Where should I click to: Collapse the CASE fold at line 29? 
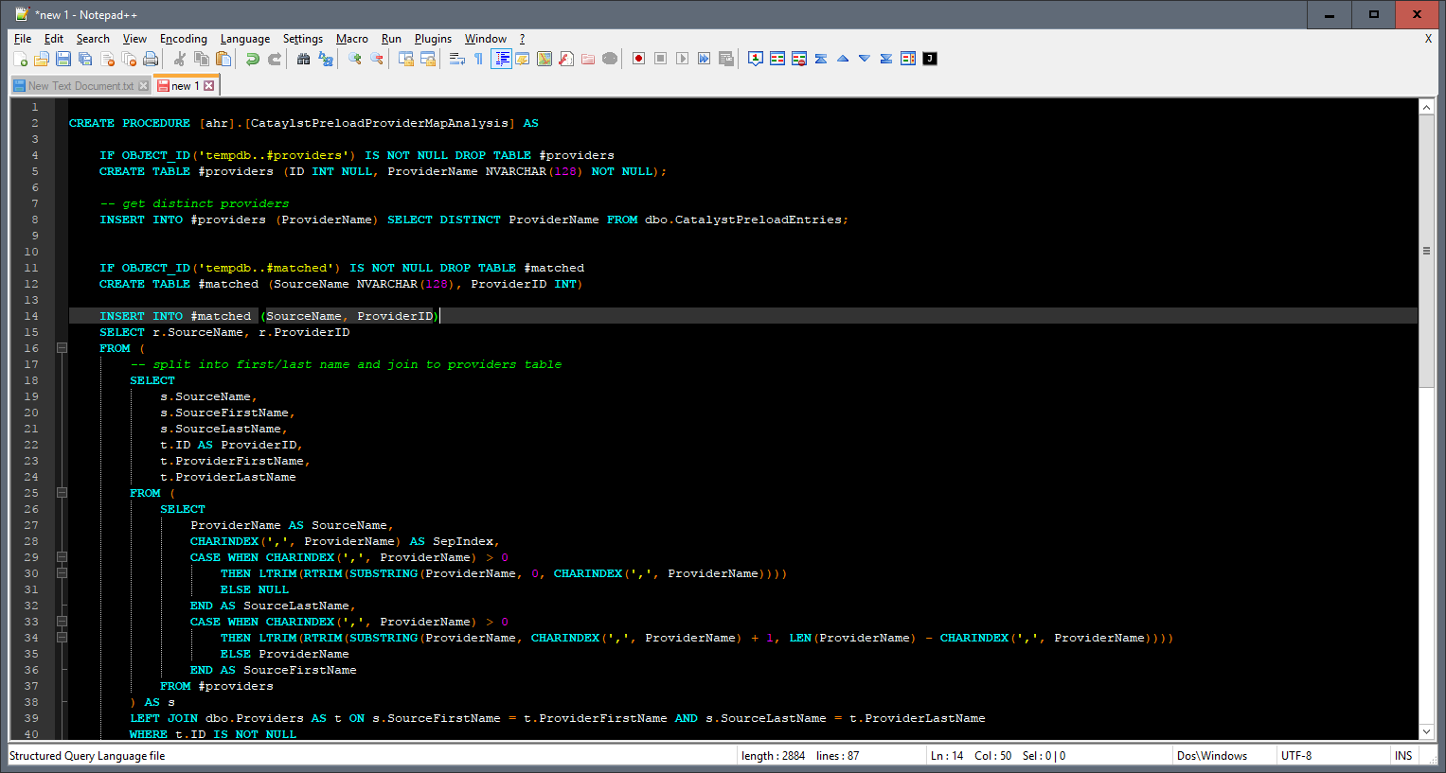62,557
